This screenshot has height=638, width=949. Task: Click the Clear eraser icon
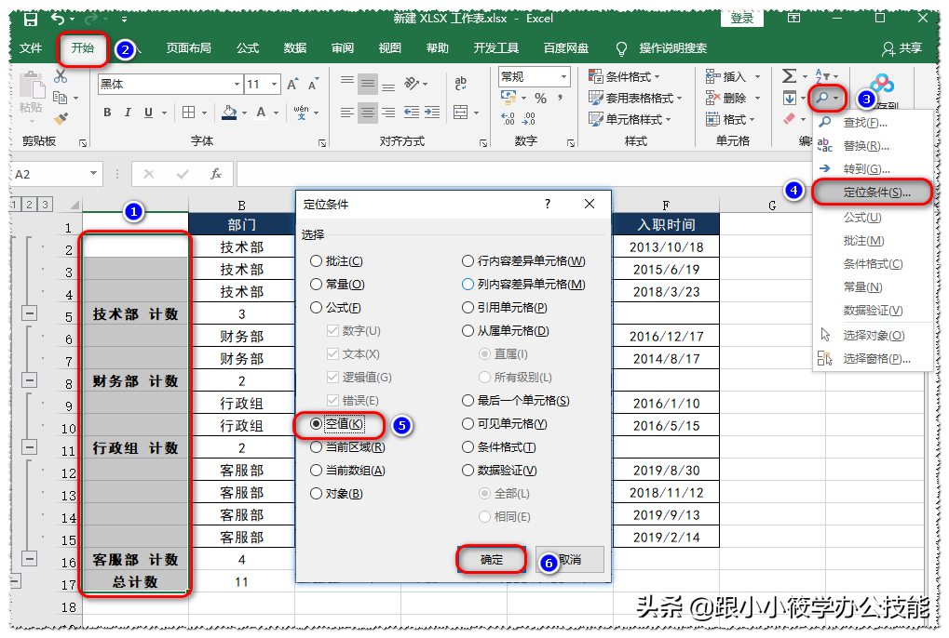pyautogui.click(x=789, y=119)
